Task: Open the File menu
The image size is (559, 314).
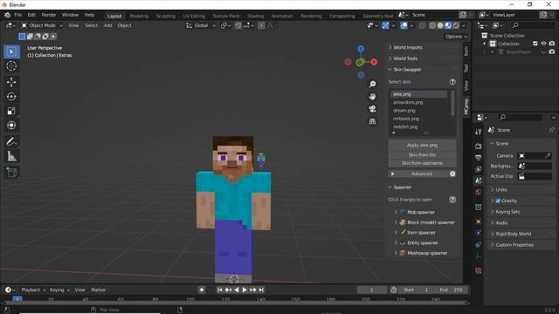Action: click(x=17, y=15)
